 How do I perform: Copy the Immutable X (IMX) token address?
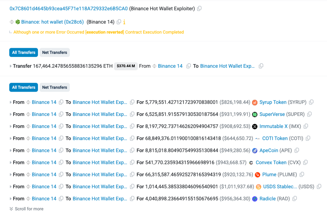[x=306, y=126]
